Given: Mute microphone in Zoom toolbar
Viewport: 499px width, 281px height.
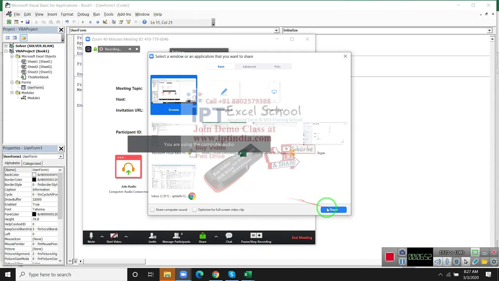Looking at the screenshot, I should pos(91,238).
